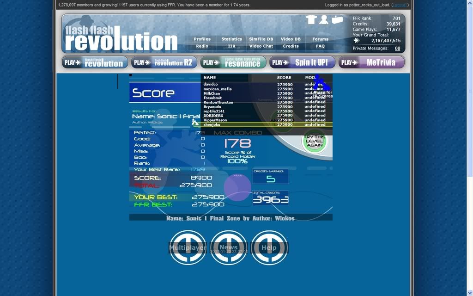Select shenjoku row in high scores list
Screen dimensions: 473x296
point(267,124)
